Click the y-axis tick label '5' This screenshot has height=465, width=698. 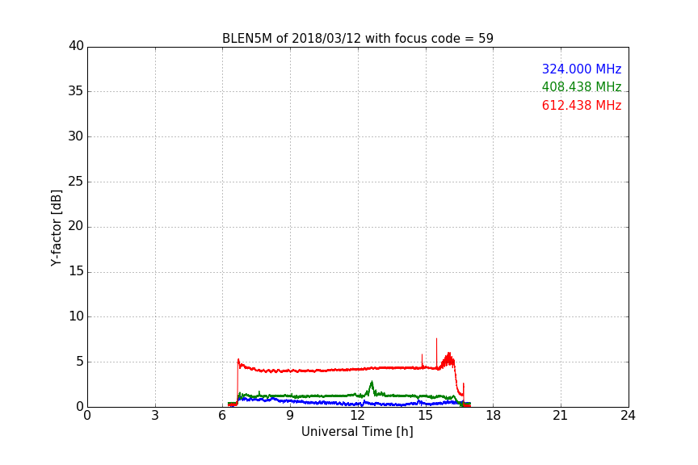(80, 362)
